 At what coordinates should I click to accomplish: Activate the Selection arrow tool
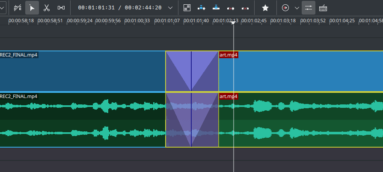tap(32, 8)
